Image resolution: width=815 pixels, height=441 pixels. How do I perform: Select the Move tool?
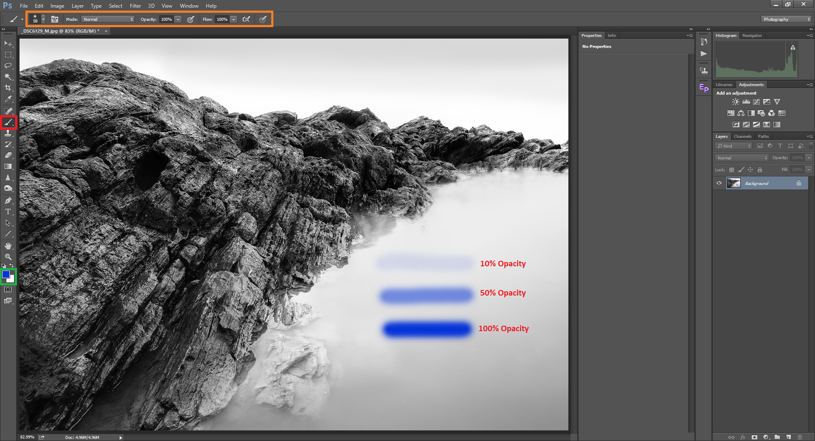point(8,44)
